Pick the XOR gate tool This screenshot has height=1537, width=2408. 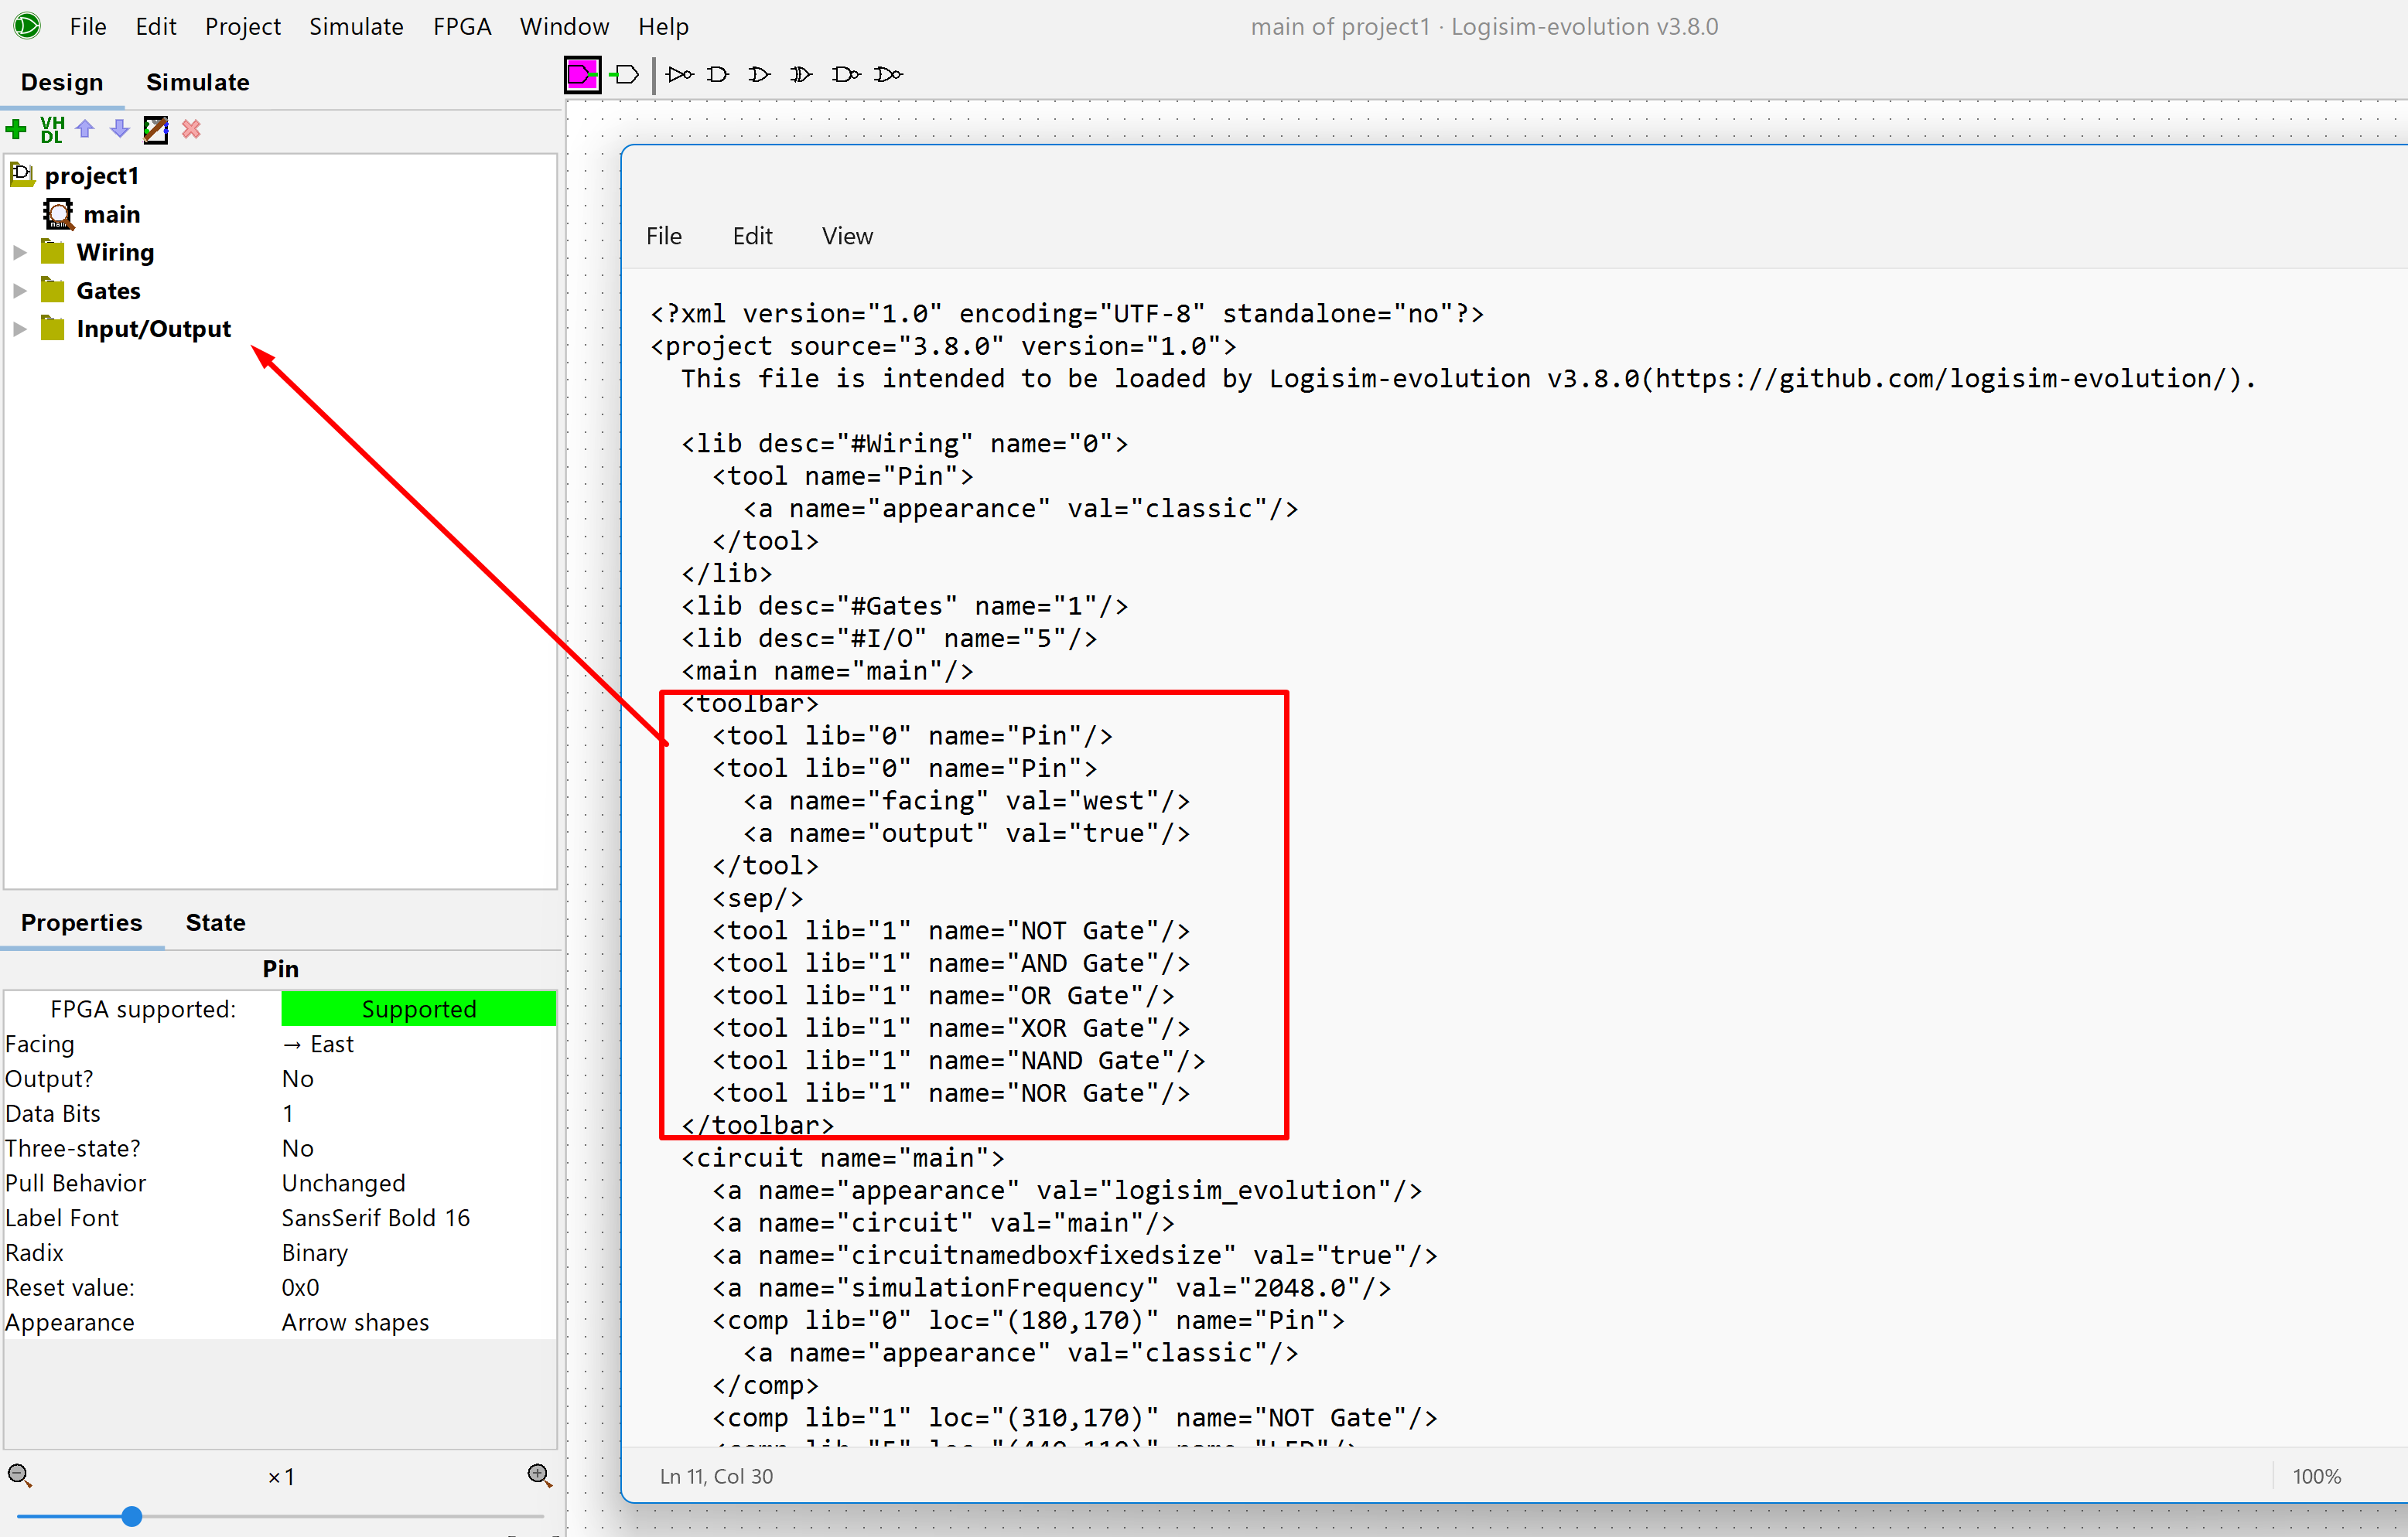[x=801, y=74]
